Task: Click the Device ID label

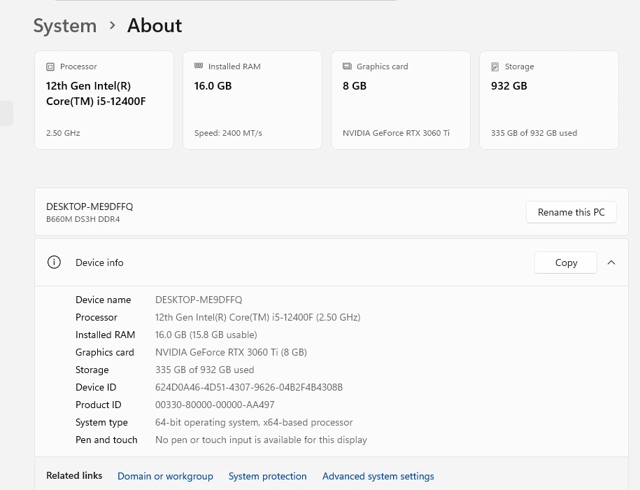Action: point(96,387)
